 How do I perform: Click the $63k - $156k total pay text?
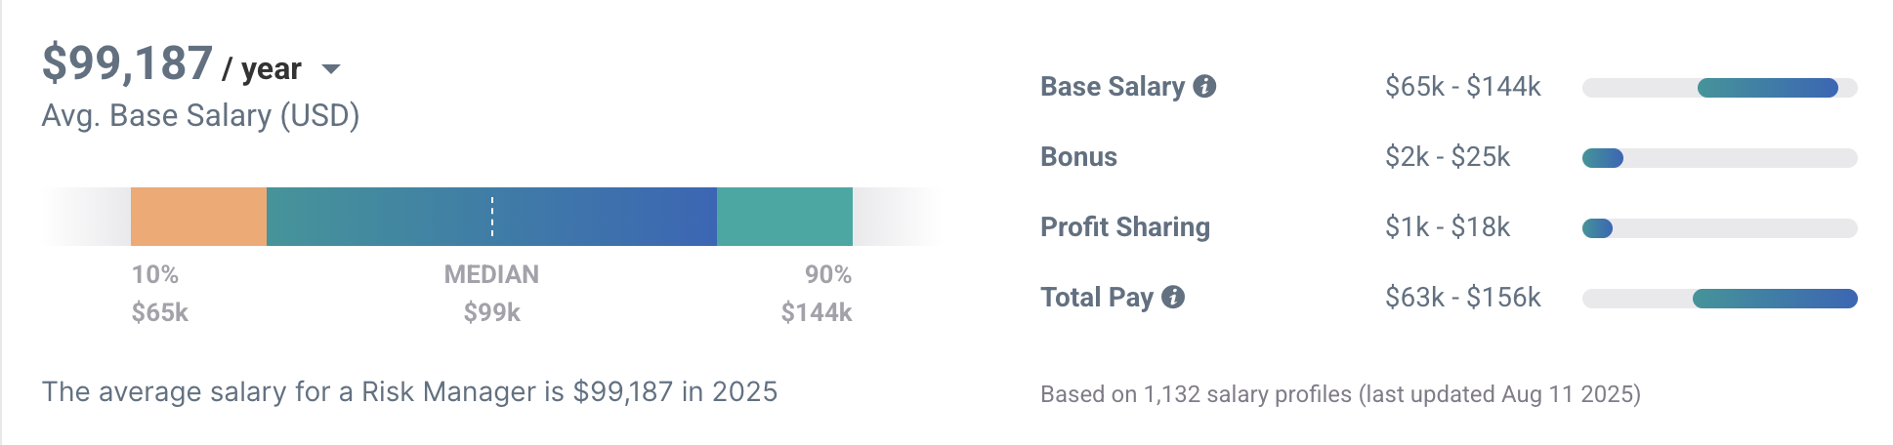[x=1462, y=298]
